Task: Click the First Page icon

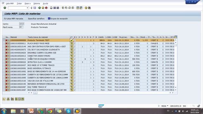Action: tap(63, 8)
